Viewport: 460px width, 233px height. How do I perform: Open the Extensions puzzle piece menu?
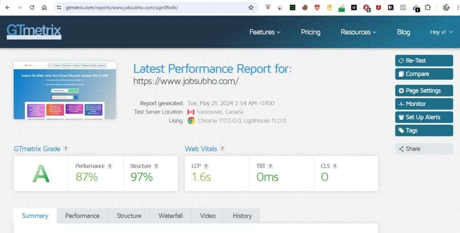pos(428,8)
